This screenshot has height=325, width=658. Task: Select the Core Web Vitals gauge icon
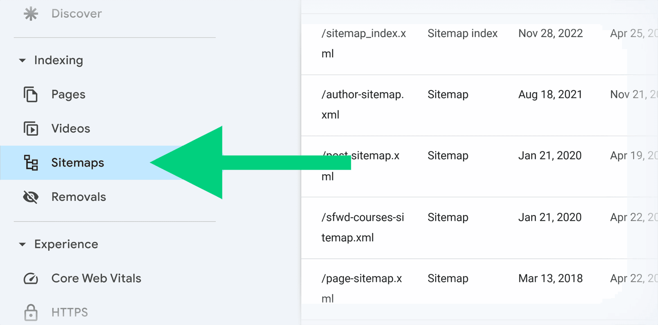click(31, 278)
